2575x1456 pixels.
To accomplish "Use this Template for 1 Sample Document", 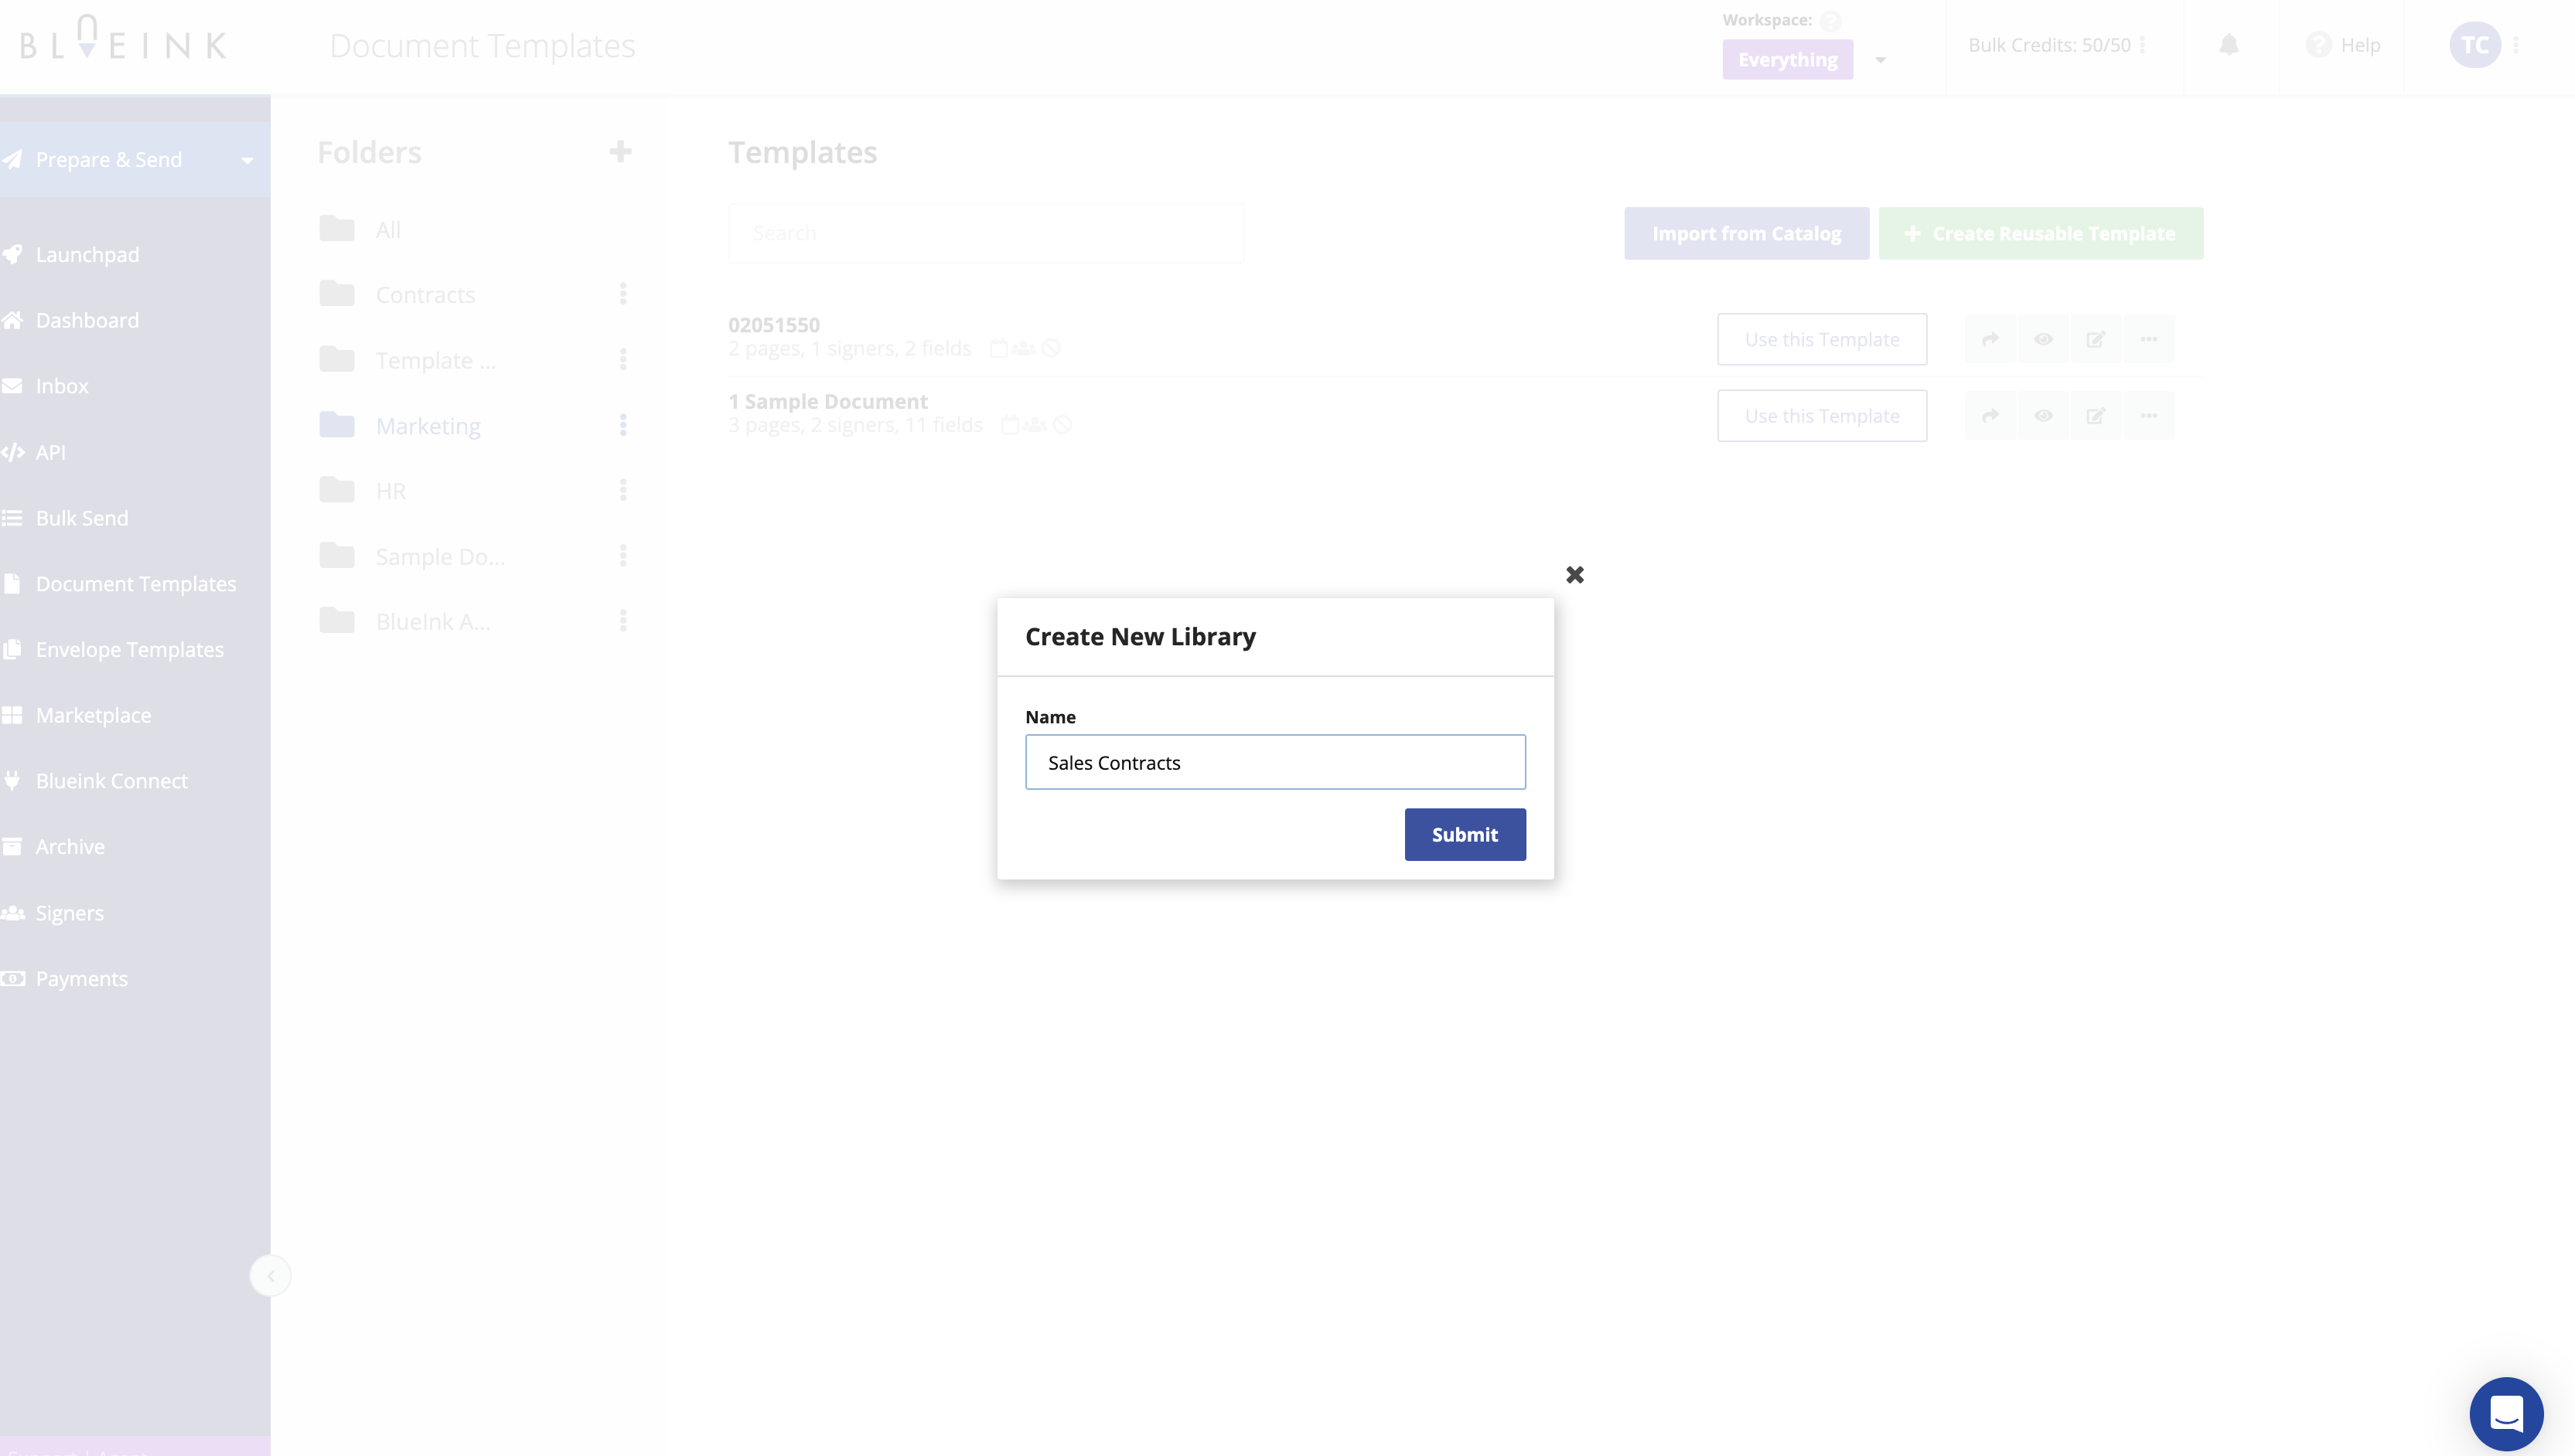I will [x=1822, y=416].
